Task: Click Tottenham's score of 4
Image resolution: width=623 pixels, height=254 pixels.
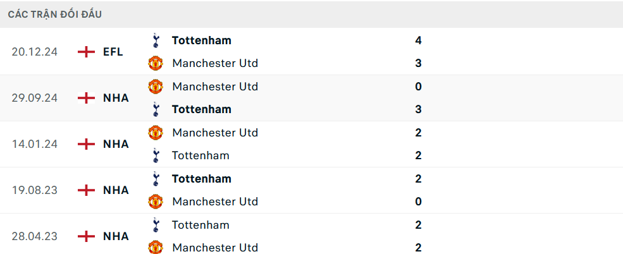Action: click(x=419, y=40)
